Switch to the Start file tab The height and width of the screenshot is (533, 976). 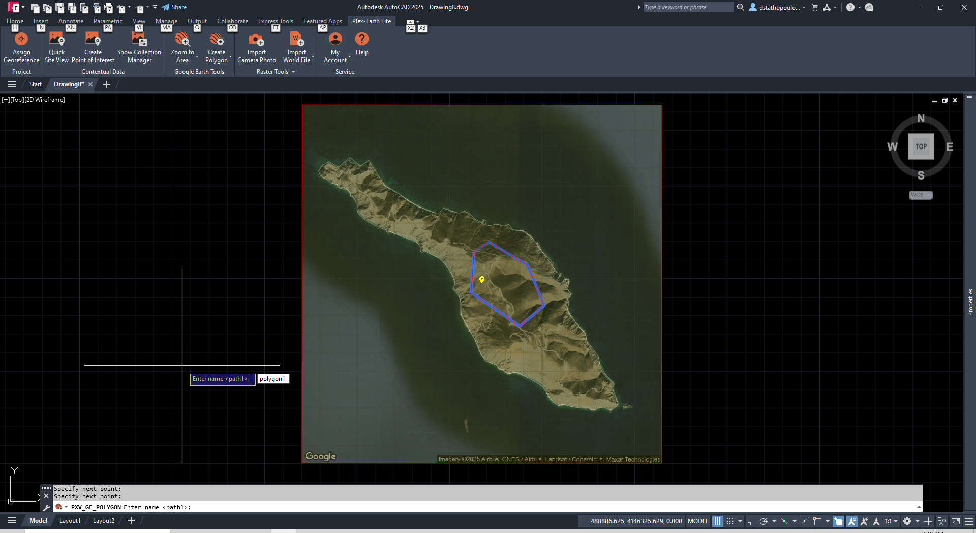point(36,84)
